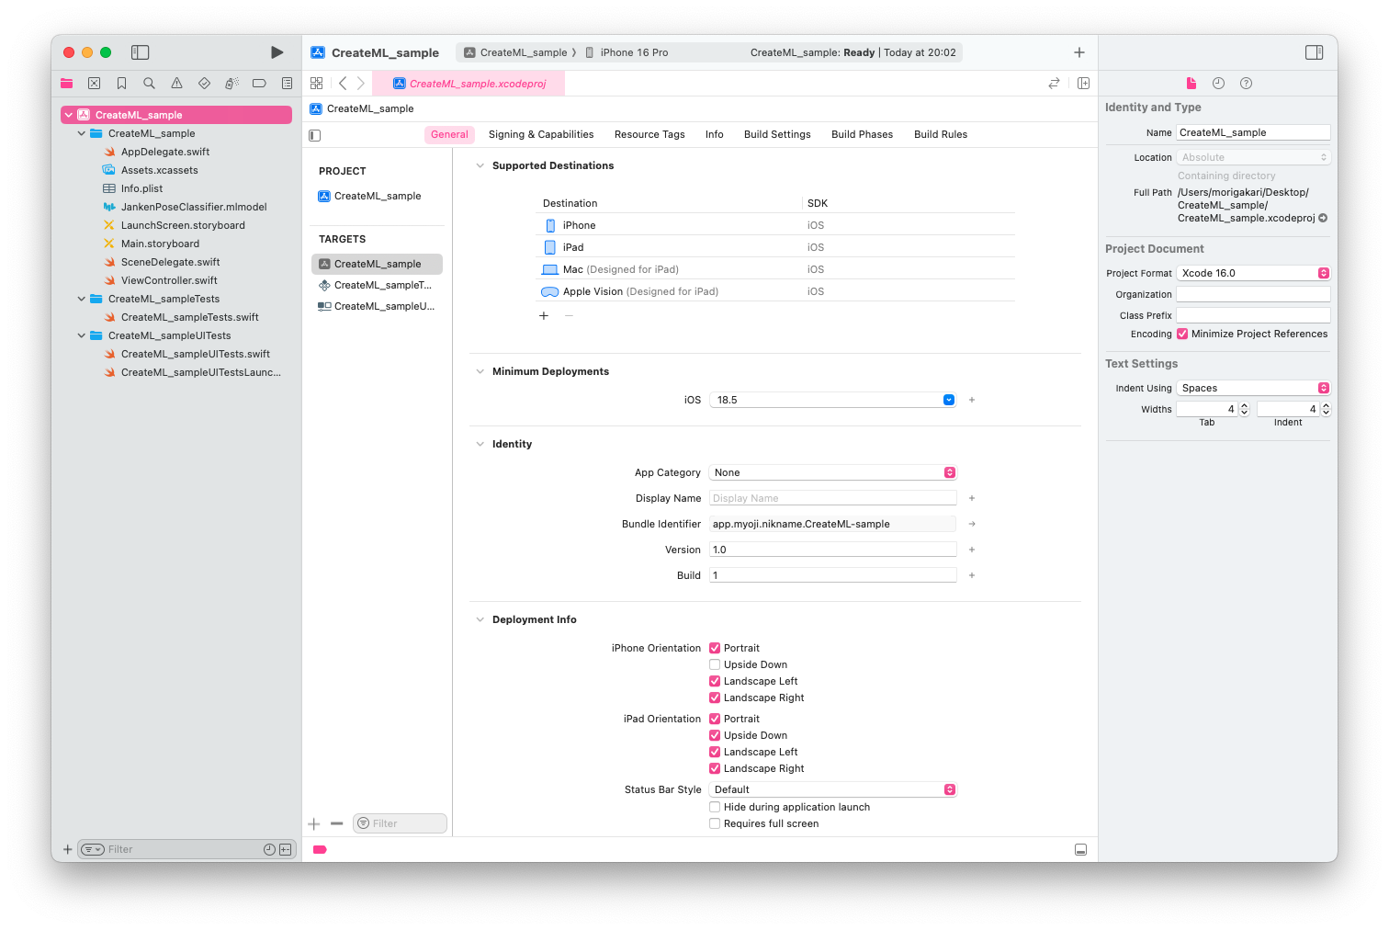Viewport: 1389px width, 930px height.
Task: Open the Breakpoint navigator icon
Action: coord(259,84)
